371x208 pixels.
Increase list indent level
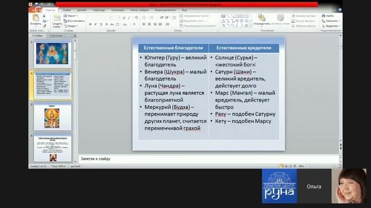(167, 18)
